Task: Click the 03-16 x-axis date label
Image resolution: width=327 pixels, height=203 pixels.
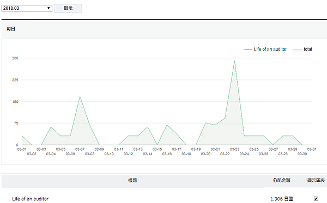Action: coord(167,154)
